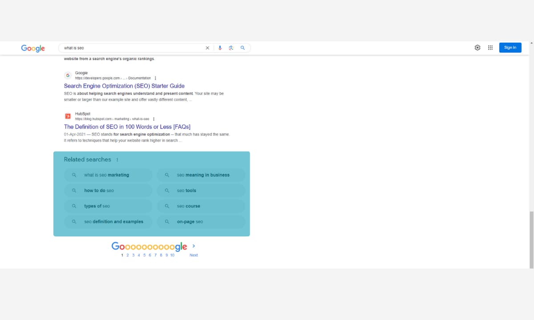The height and width of the screenshot is (320, 534).
Task: Open three-dot menu for HubSpot result
Action: [x=154, y=119]
